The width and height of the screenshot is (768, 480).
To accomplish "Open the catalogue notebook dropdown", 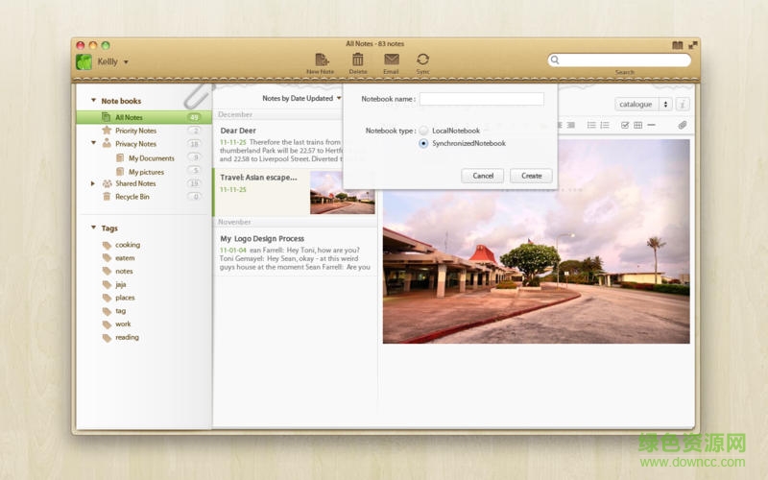I will coord(643,104).
